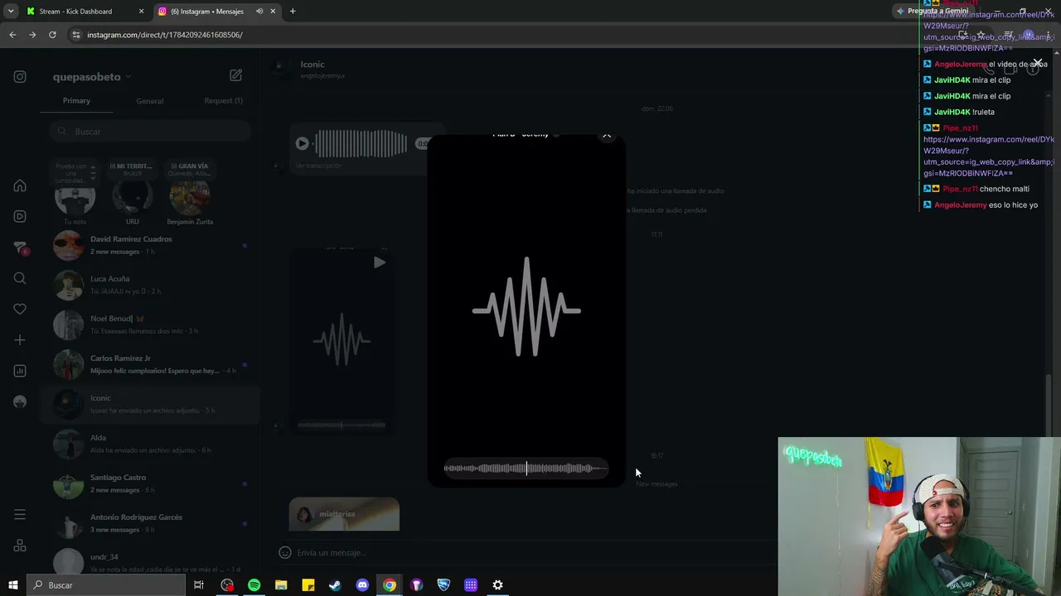Click 'Ver transcripción' under voice message

318,166
